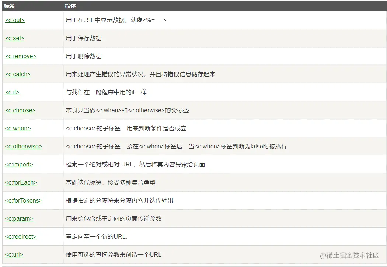
Task: Click description 基础迭代标签，接受多种集合类型
Action: pos(111,182)
